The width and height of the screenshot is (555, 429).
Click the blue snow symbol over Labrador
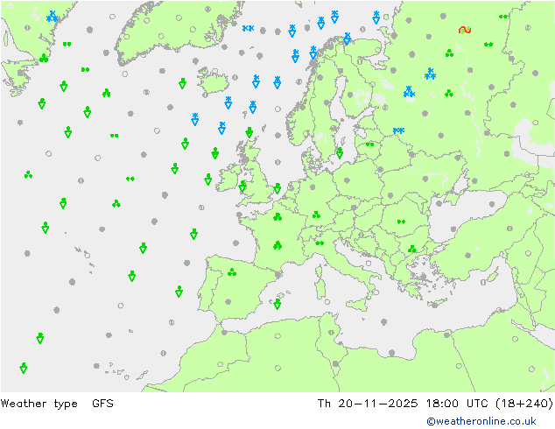tap(52, 17)
